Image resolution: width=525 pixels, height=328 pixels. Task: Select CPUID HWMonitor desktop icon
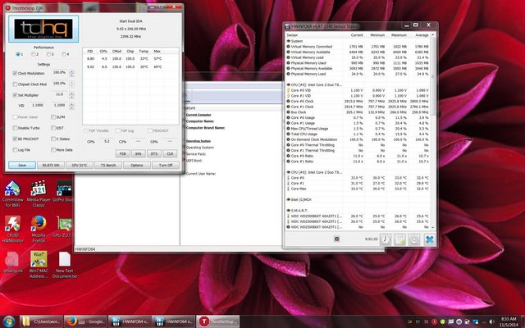coord(12,230)
